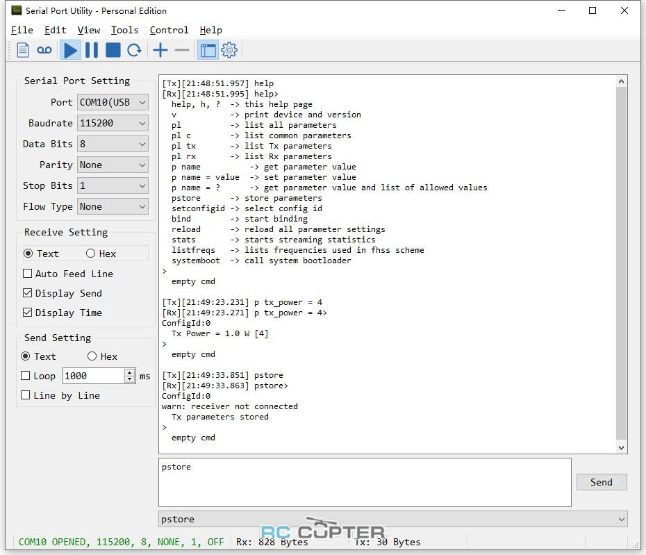This screenshot has height=555, width=646.
Task: Click the record log icon in toolbar
Action: coord(44,50)
